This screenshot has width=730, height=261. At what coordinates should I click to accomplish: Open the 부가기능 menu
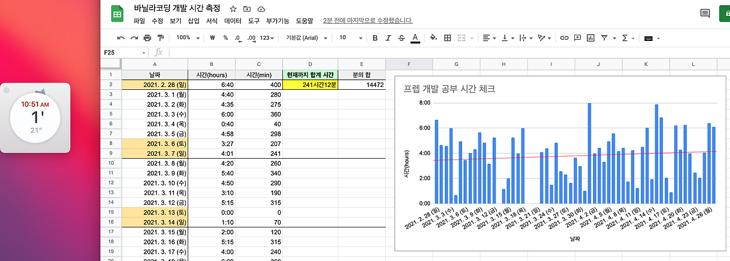click(278, 20)
